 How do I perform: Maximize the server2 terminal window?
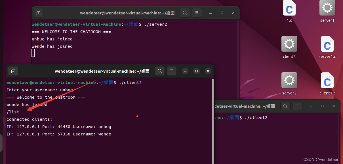222,13
